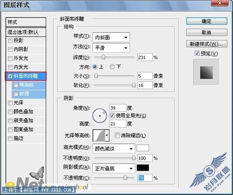Enable 消除锯齿 anti-alias checkbox
Viewport: 233px width, 195px height.
pyautogui.click(x=117, y=135)
